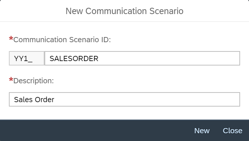
Task: Click the SALESORDER text in ID field
Action: pyautogui.click(x=74, y=59)
